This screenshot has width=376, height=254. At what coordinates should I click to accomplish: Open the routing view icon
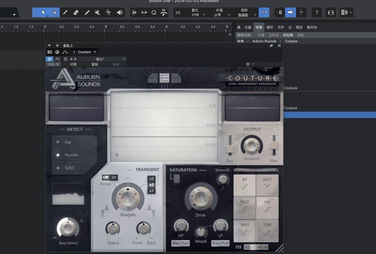click(65, 52)
